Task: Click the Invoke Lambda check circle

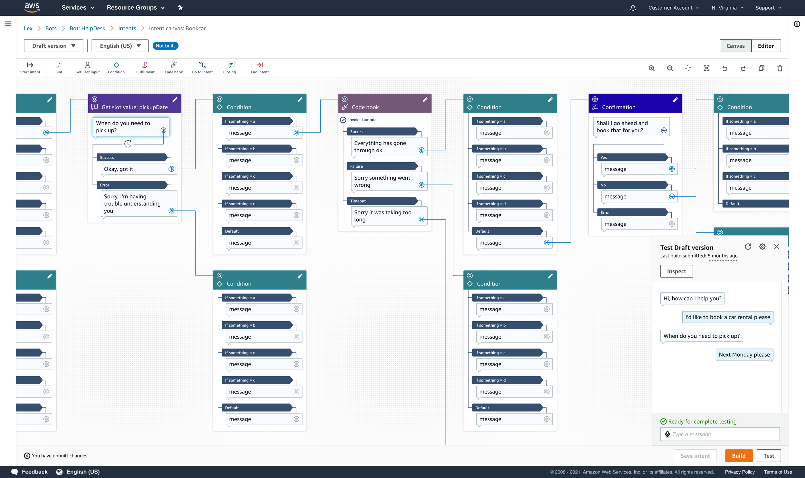Action: click(343, 120)
